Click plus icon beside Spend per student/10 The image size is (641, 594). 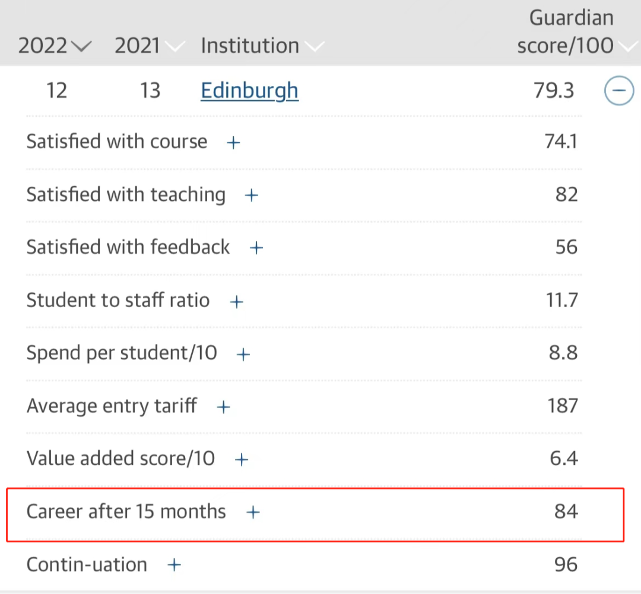pyautogui.click(x=243, y=355)
